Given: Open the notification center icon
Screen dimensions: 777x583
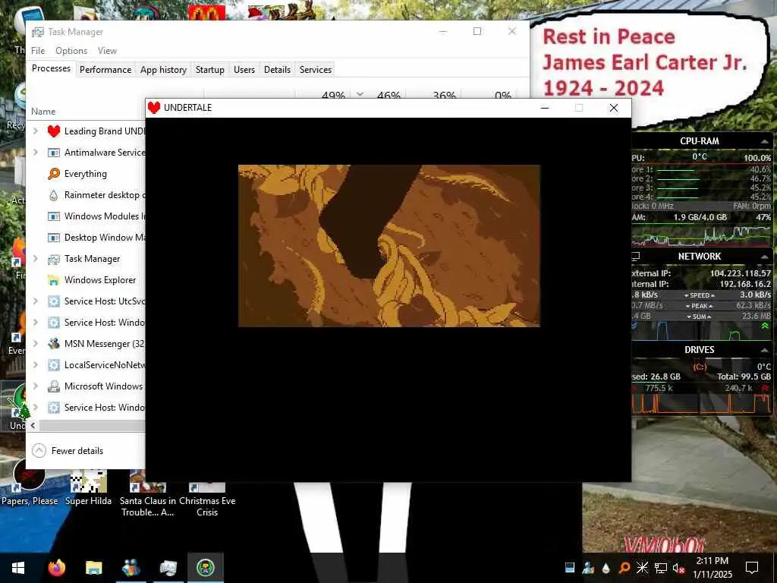Looking at the screenshot, I should pyautogui.click(x=752, y=568).
